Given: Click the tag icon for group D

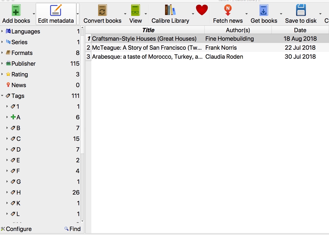Looking at the screenshot, I should coord(13,149).
